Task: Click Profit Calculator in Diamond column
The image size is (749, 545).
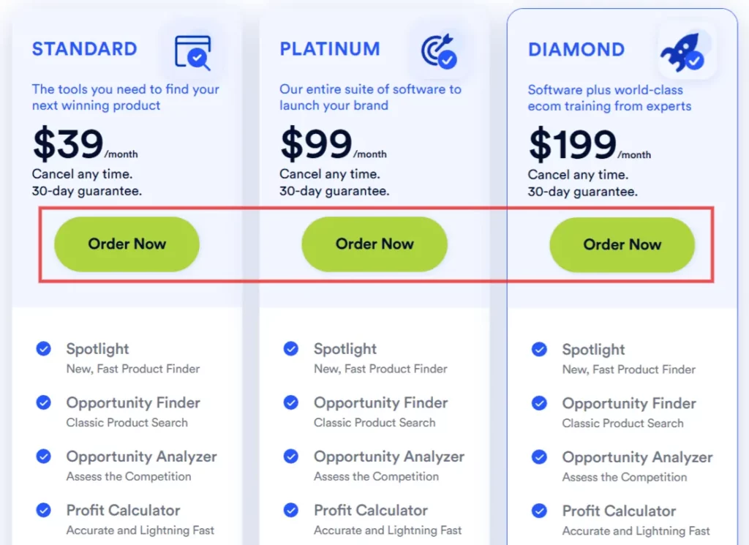Action: [619, 511]
